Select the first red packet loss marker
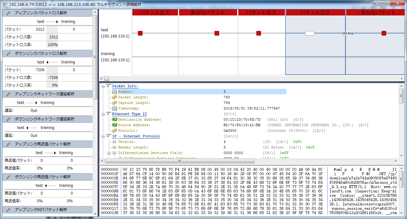The image size is (407, 219). [140, 33]
